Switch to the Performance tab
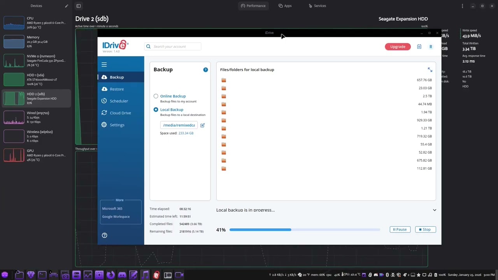Screen dimensions: 498x280 [253, 6]
